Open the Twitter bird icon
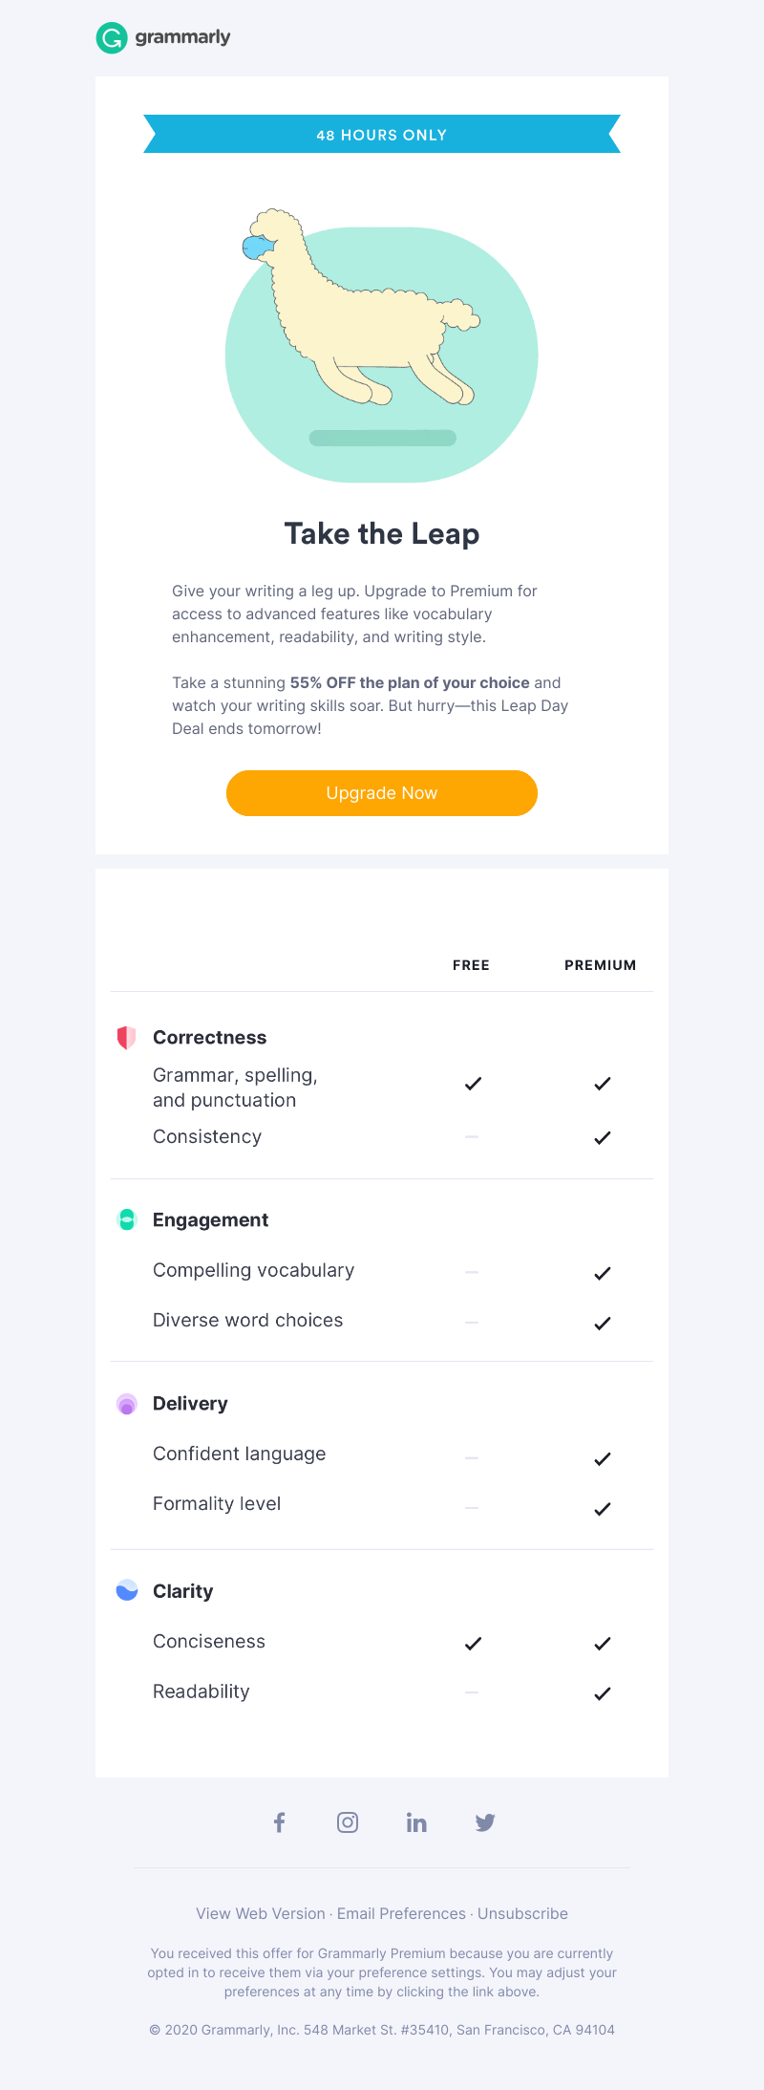The width and height of the screenshot is (764, 2090). tap(485, 1822)
